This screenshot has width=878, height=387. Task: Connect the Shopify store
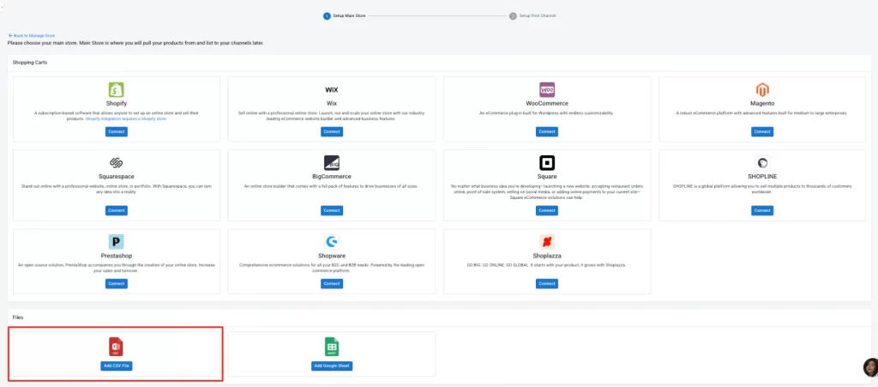click(117, 131)
